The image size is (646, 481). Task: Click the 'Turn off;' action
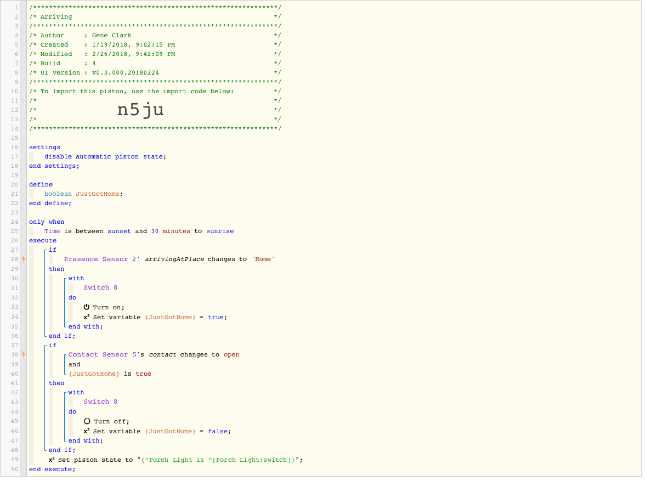coord(112,422)
